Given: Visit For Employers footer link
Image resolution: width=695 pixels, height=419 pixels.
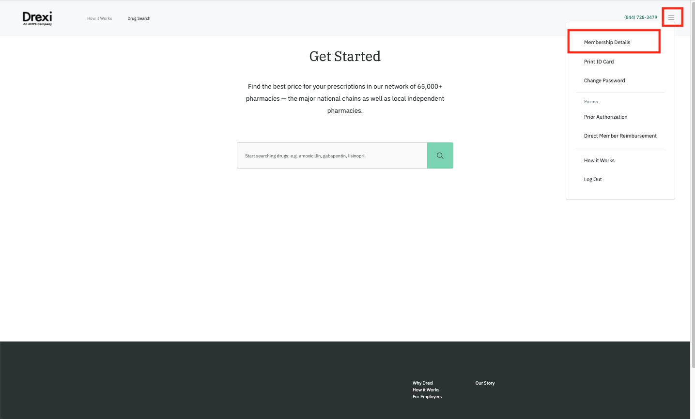Looking at the screenshot, I should 427,397.
